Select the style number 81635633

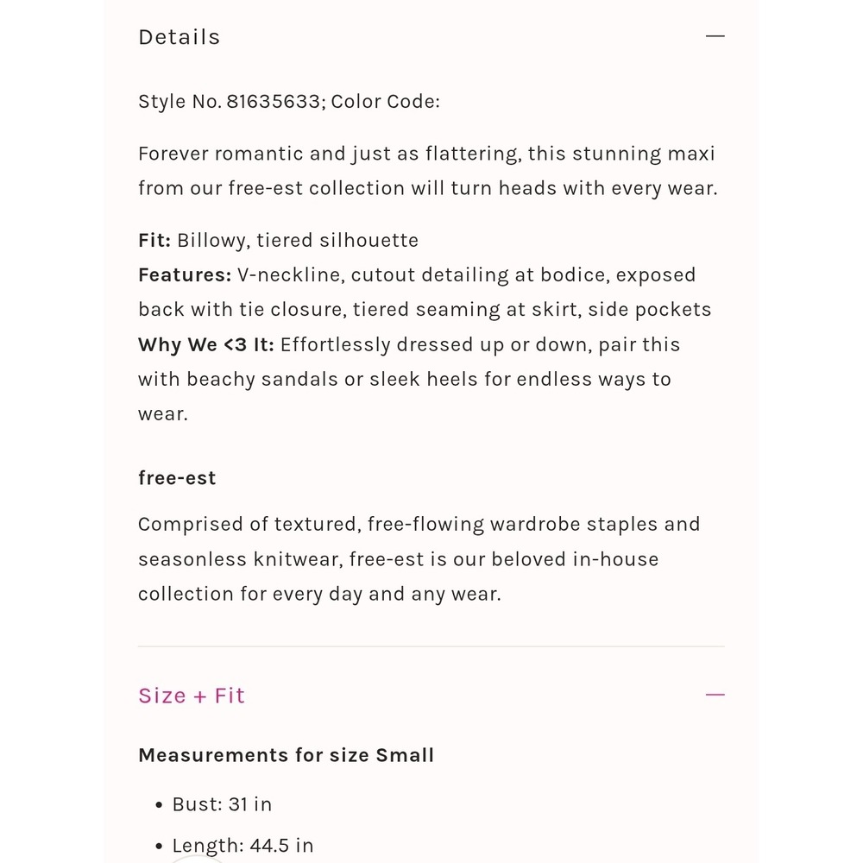click(273, 101)
